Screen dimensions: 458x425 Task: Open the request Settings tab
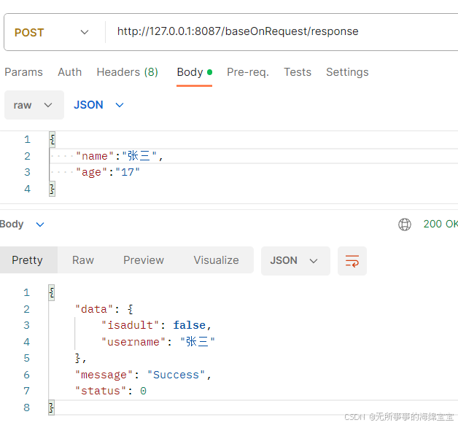tap(347, 72)
